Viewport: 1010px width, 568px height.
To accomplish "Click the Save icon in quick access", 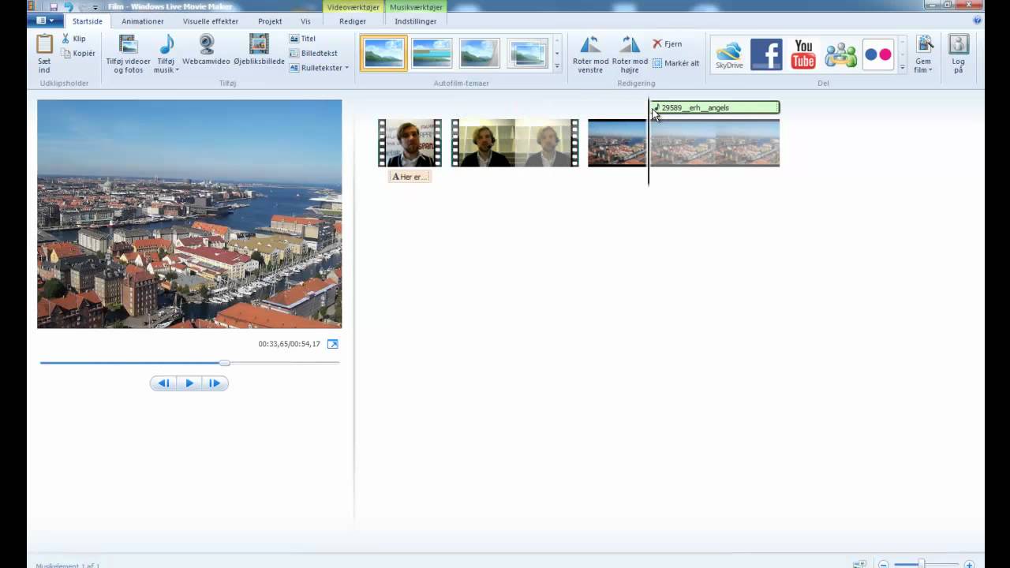I will [x=54, y=6].
